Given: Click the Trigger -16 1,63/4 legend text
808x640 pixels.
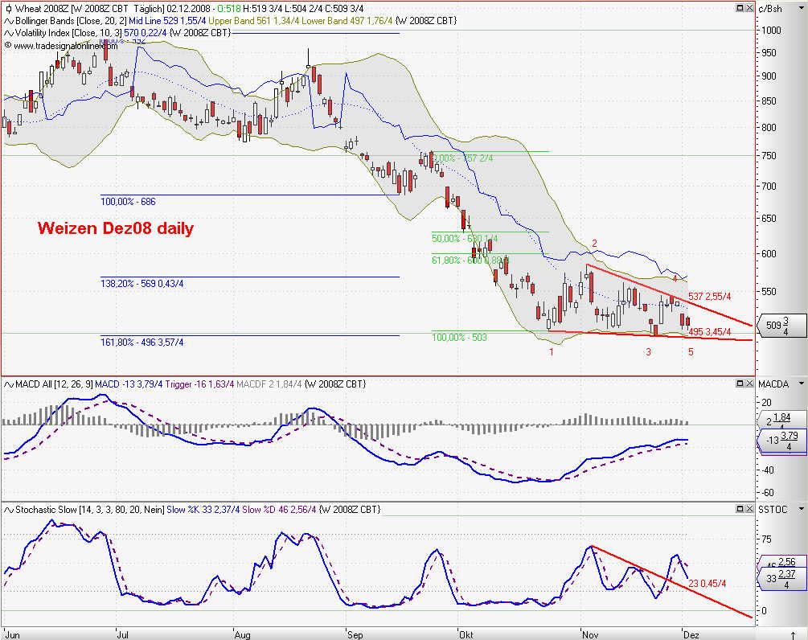Looking at the screenshot, I should click(x=199, y=384).
